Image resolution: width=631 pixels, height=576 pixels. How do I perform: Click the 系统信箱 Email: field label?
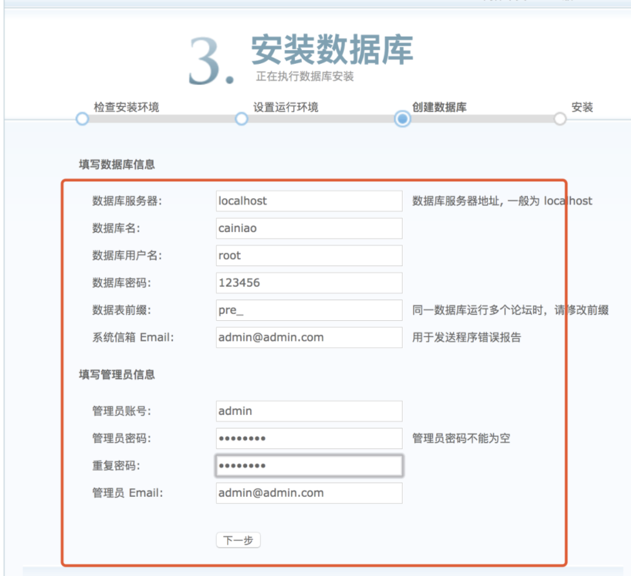[133, 337]
